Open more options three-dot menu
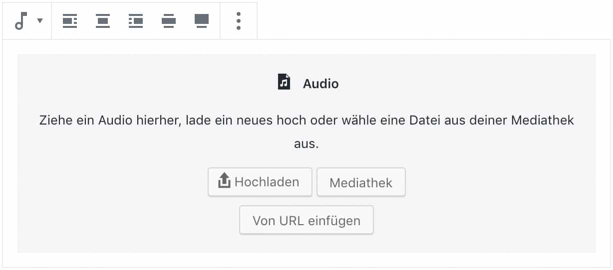 [239, 21]
